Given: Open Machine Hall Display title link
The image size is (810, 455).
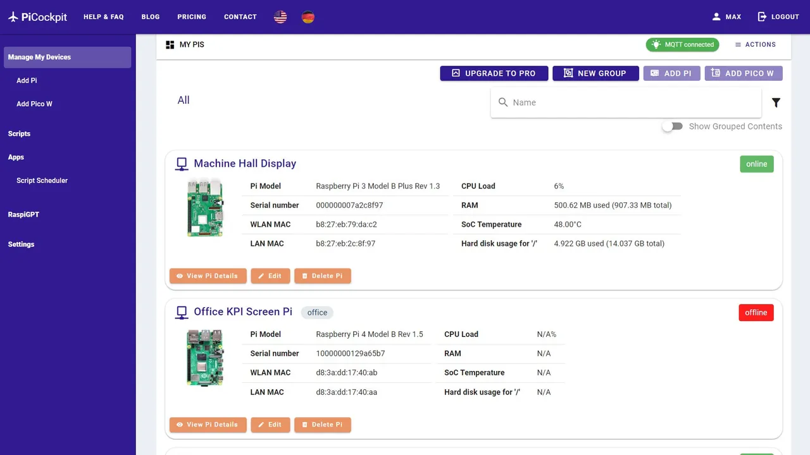Looking at the screenshot, I should click(245, 164).
